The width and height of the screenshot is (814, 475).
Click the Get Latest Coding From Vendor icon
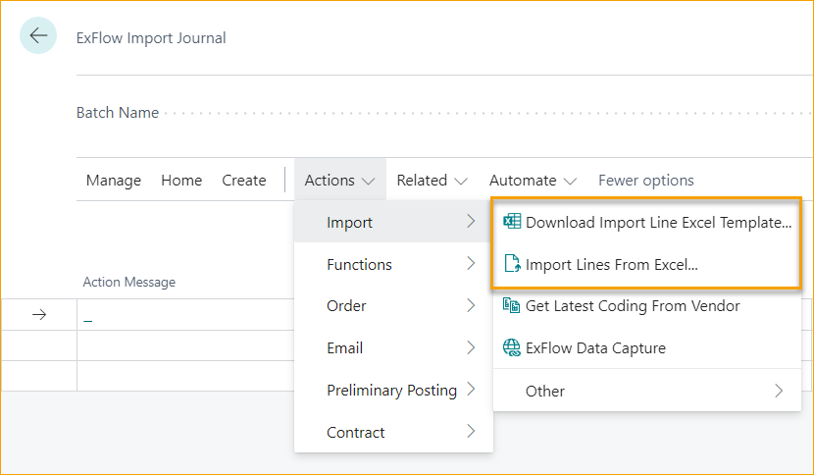511,305
